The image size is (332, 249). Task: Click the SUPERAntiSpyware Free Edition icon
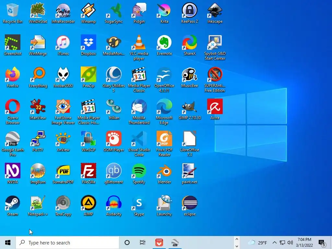pyautogui.click(x=215, y=80)
